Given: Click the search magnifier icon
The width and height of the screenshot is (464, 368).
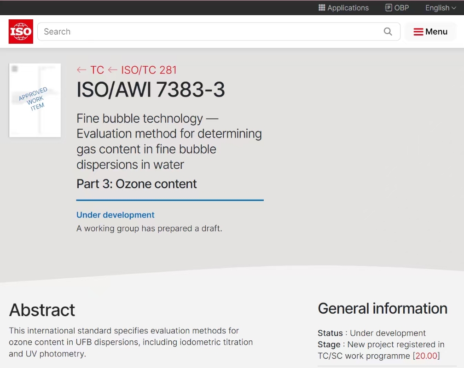Looking at the screenshot, I should [388, 32].
